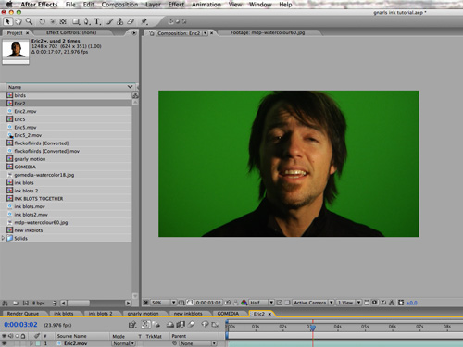Select the Clone Stamp tool
Image resolution: width=463 pixels, height=347 pixels.
(x=120, y=21)
